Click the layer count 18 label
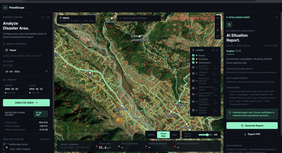Viewport: 282px width, 153px height. (213, 50)
